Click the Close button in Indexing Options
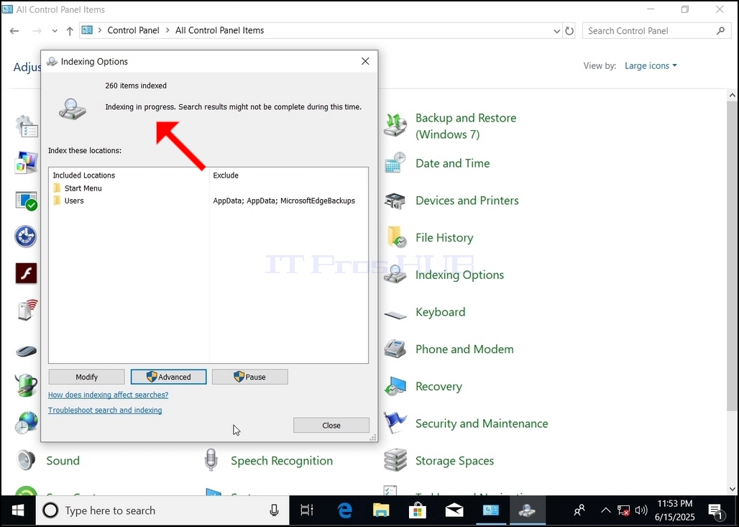The height and width of the screenshot is (527, 739). 331,425
